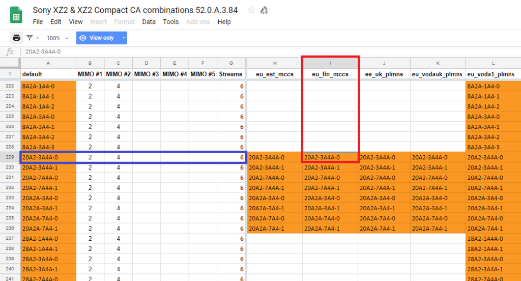Open the Help menu
The width and height of the screenshot is (521, 281).
(x=224, y=21)
